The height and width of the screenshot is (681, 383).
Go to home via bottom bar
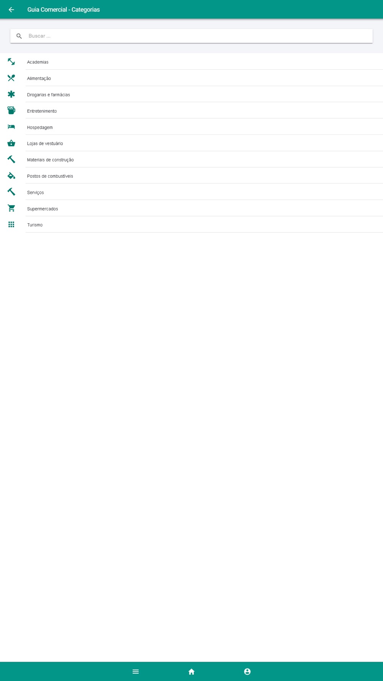point(191,671)
